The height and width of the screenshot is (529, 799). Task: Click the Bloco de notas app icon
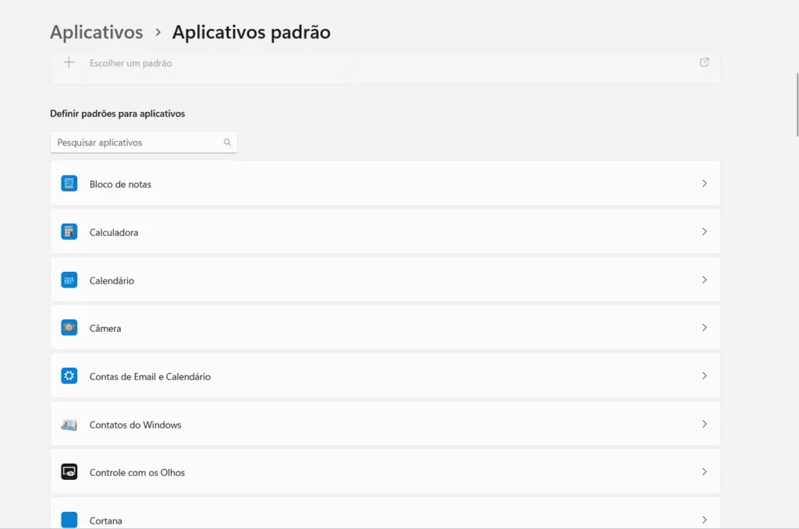pyautogui.click(x=69, y=184)
